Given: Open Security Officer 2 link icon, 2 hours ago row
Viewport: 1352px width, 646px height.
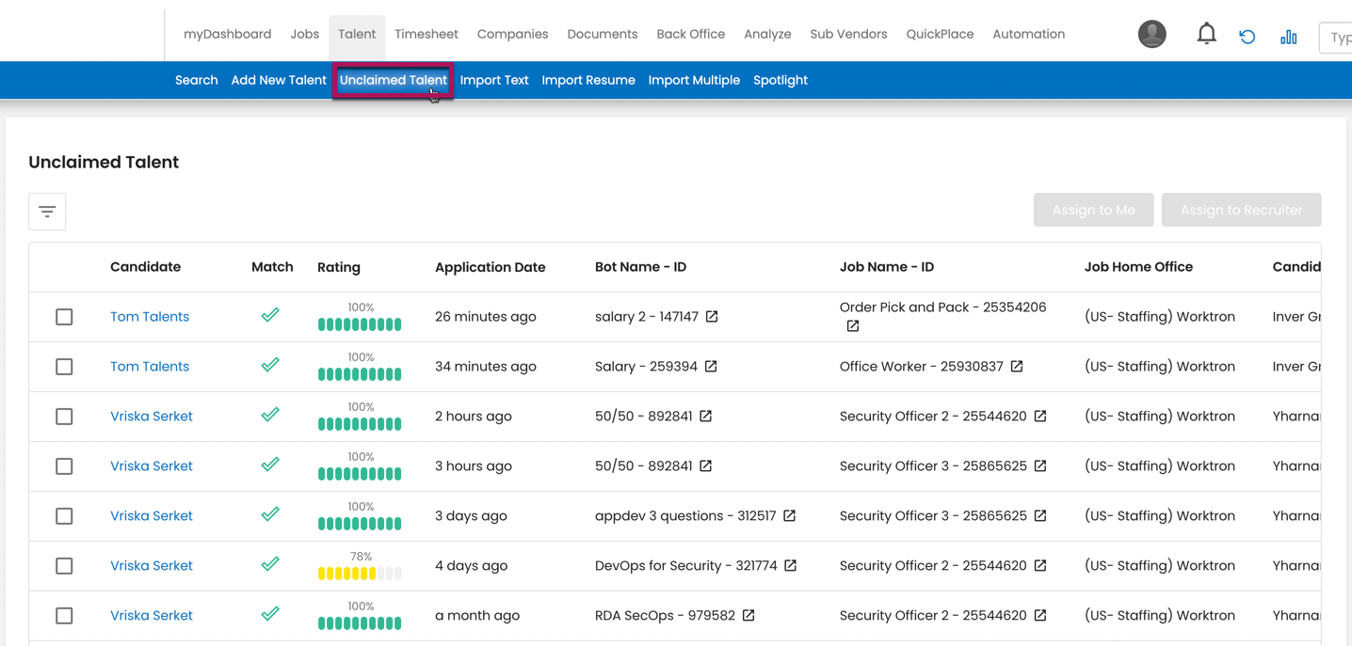Looking at the screenshot, I should coord(1040,417).
